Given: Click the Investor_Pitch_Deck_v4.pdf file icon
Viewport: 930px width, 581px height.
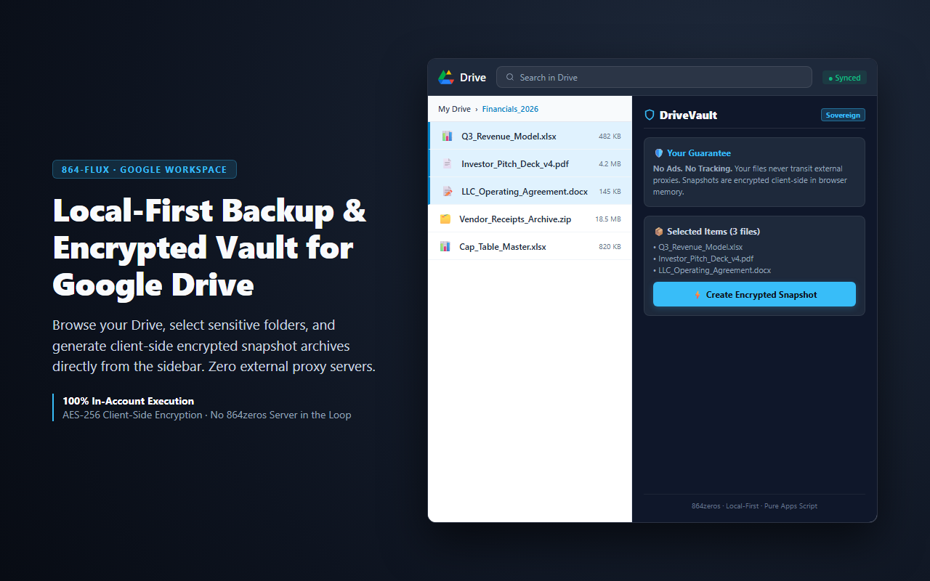Looking at the screenshot, I should click(x=447, y=163).
